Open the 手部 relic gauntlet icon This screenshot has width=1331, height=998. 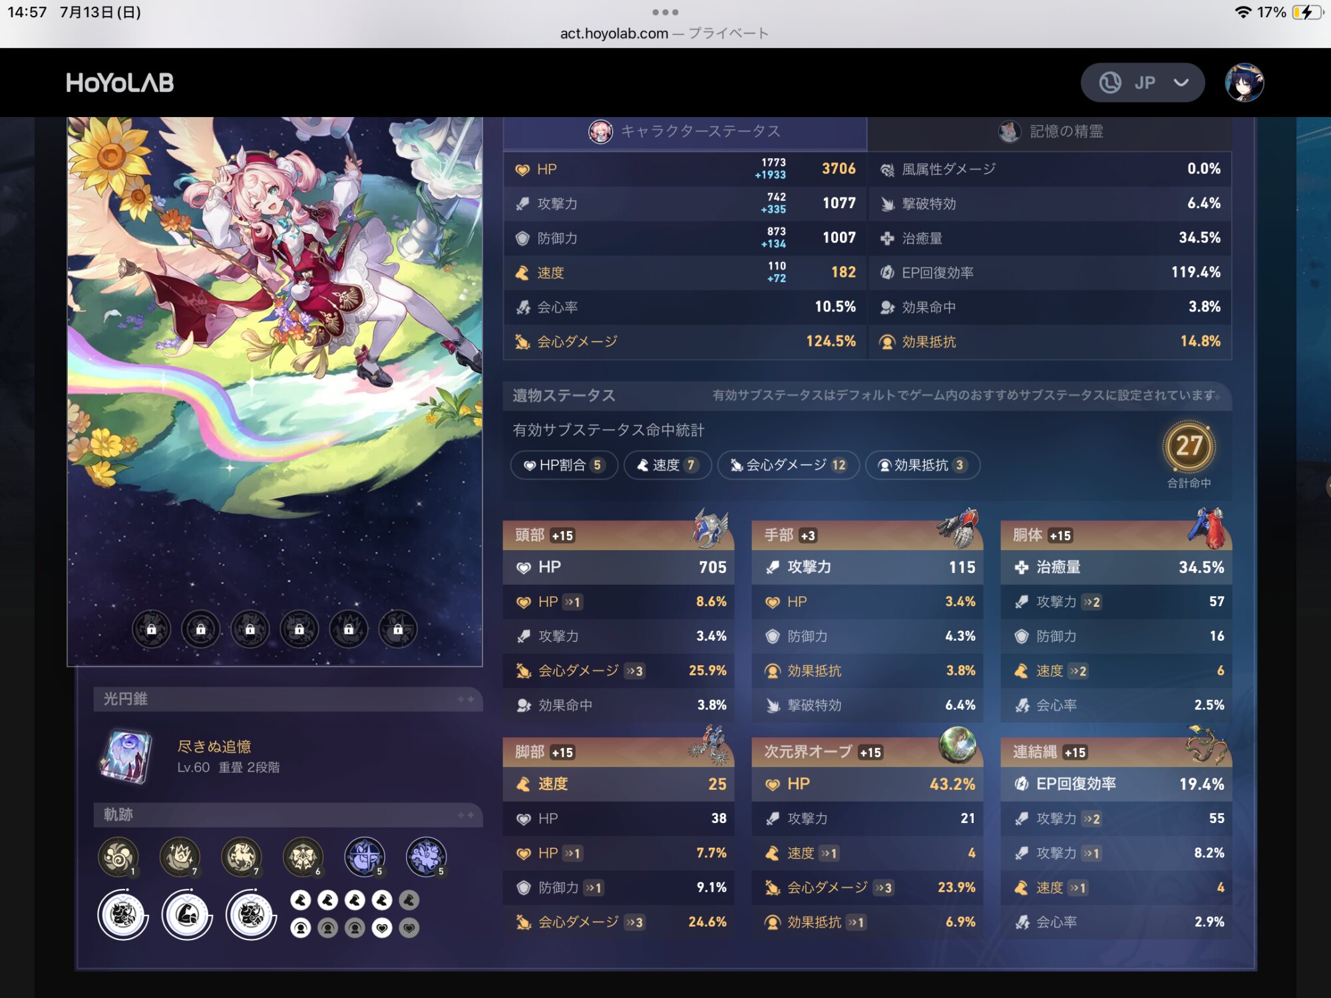pos(959,528)
